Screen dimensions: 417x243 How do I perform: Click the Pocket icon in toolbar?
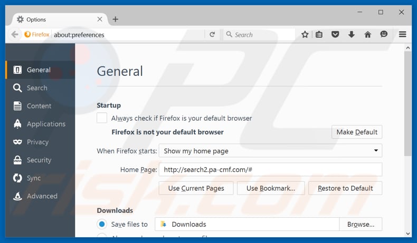tap(335, 34)
